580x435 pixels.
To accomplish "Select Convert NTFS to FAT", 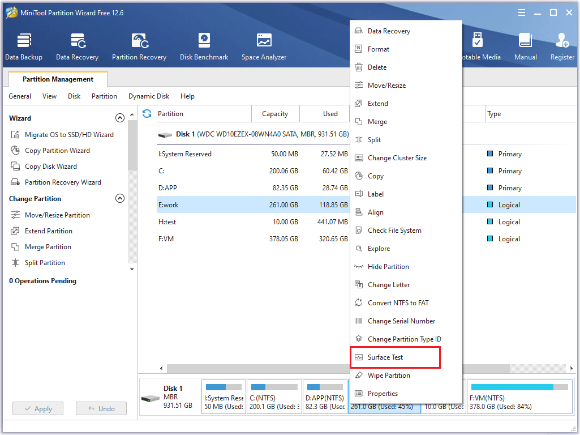I will click(x=406, y=303).
